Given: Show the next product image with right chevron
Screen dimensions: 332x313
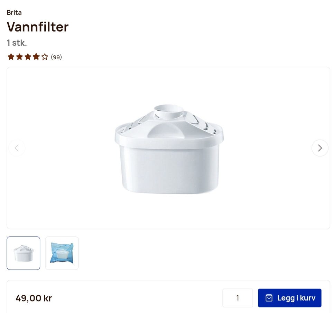Looking at the screenshot, I should point(320,148).
